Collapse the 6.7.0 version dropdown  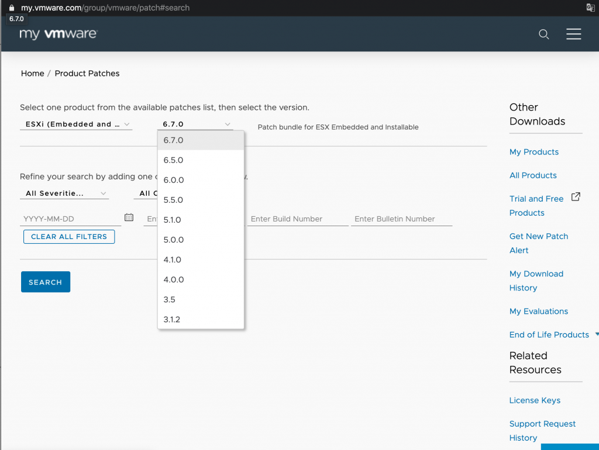(x=195, y=124)
